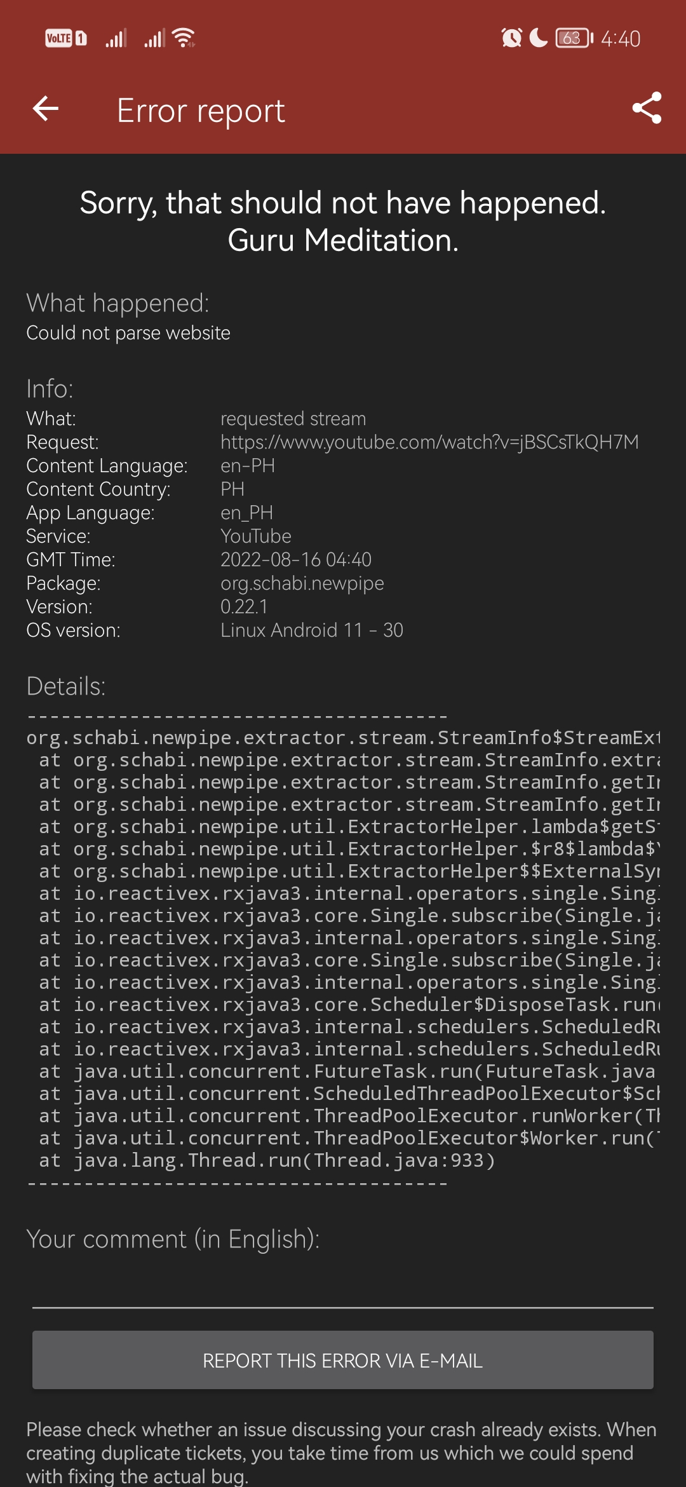Tap the Package value org.schabi.newpipe
The image size is (686, 1487).
[x=302, y=583]
